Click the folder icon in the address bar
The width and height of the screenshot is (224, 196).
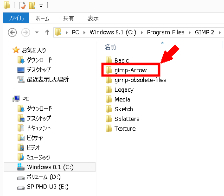(58, 32)
